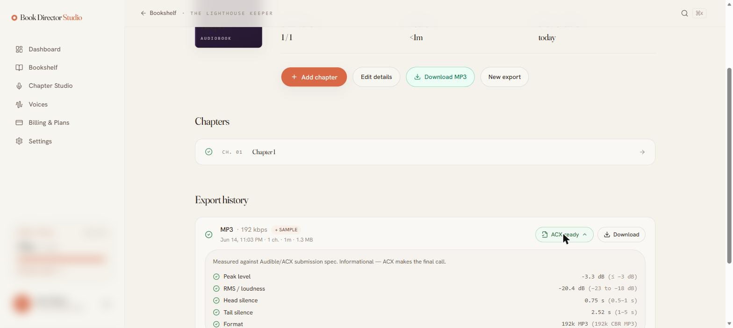The width and height of the screenshot is (733, 328).
Task: Open search with the magnifier icon
Action: (x=684, y=13)
